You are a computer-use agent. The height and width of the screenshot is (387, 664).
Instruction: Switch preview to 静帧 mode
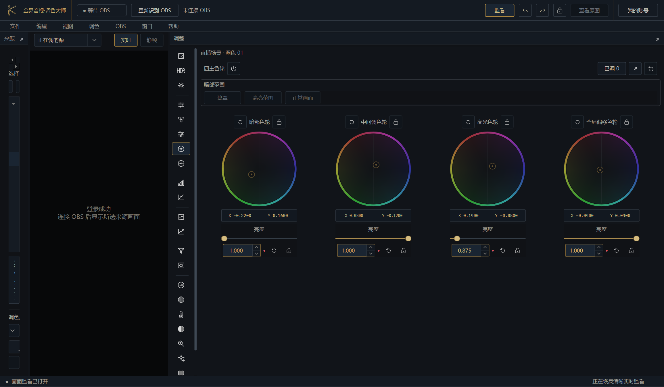[x=152, y=40]
